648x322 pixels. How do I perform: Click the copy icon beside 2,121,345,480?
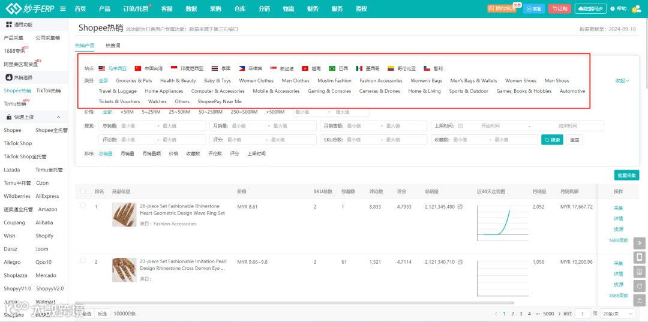460,206
